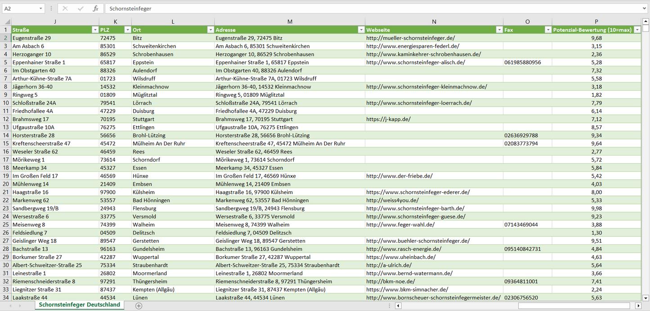The width and height of the screenshot is (650, 311).
Task: Select the Schornsteinfeger Deutschland sheet tab
Action: click(x=79, y=305)
